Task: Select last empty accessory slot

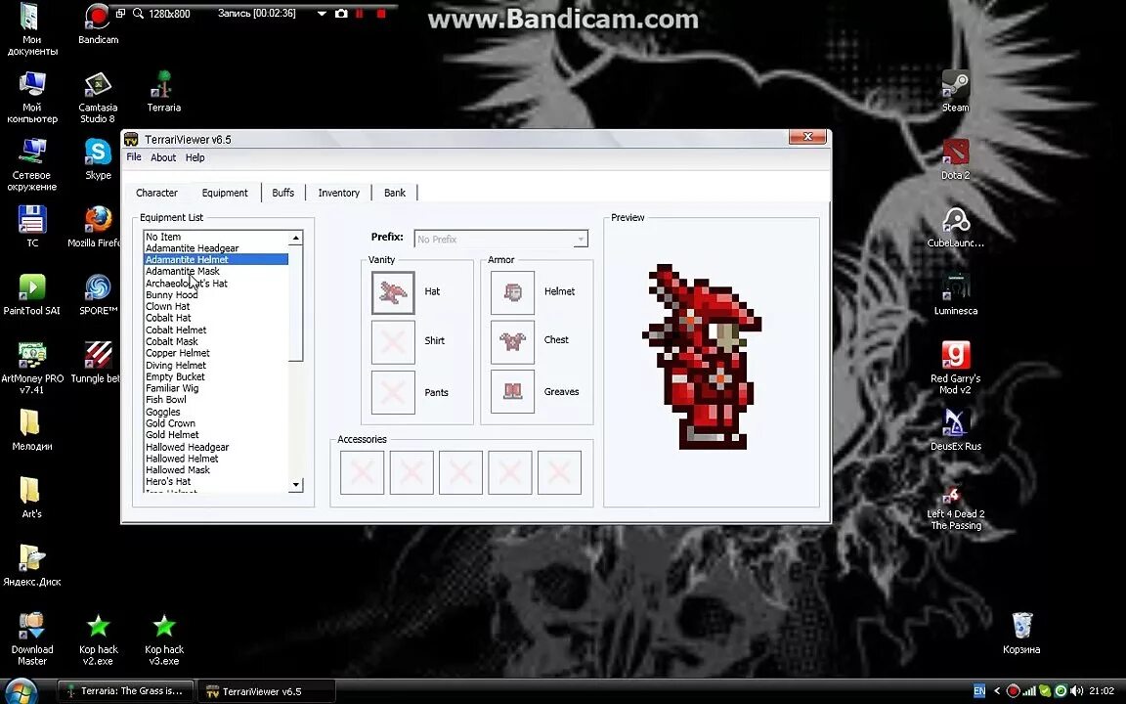Action: tap(559, 472)
